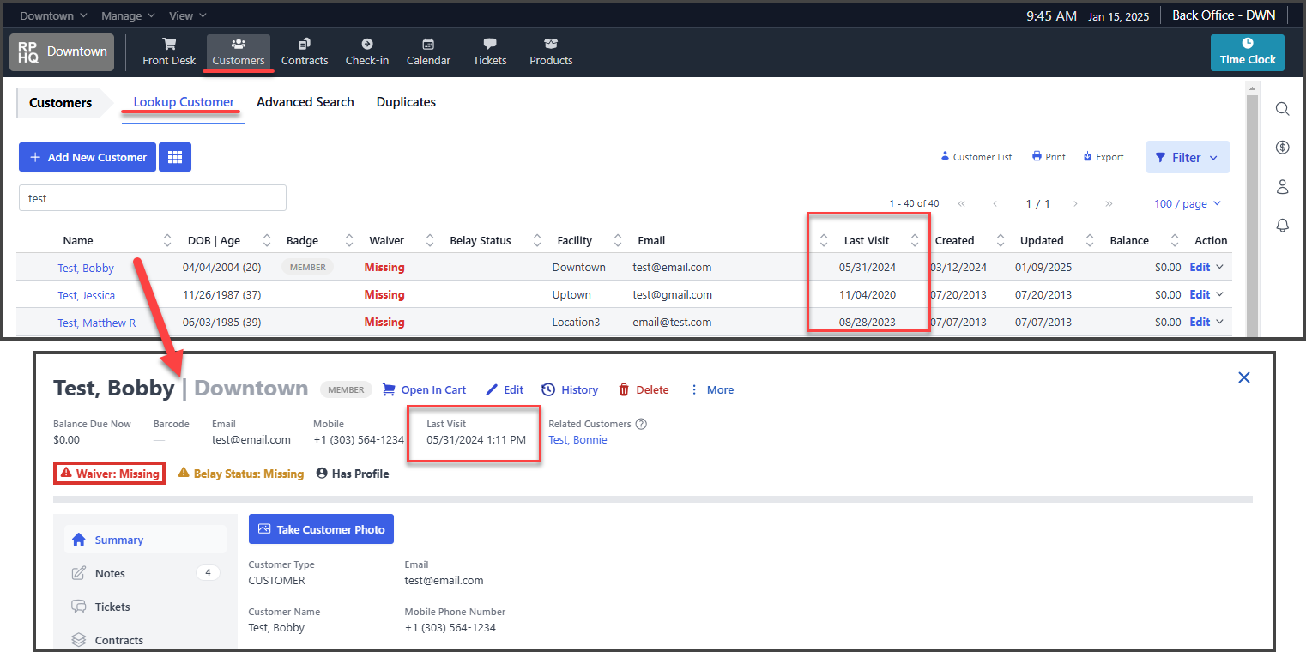Screen dimensions: 1306x652
Task: Click the Has Profile indicator
Action: point(353,474)
